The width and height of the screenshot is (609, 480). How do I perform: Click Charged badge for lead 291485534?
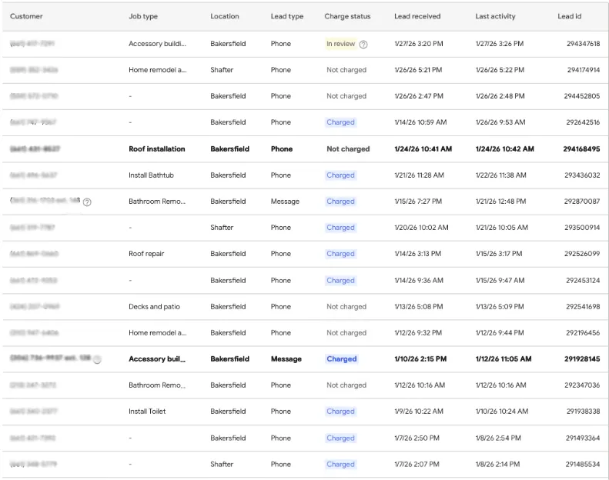340,465
